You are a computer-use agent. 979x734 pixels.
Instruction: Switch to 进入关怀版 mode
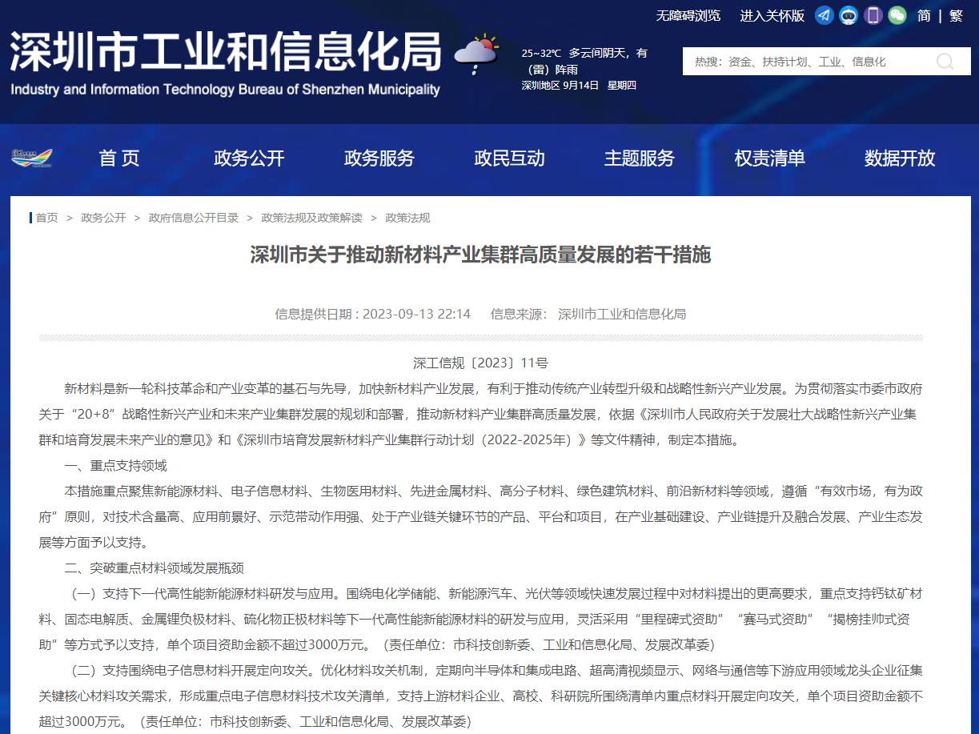pyautogui.click(x=772, y=15)
